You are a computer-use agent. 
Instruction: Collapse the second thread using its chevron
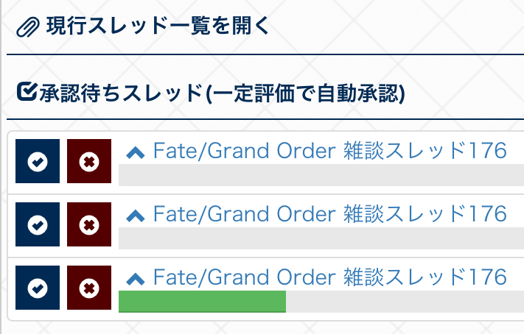(136, 216)
